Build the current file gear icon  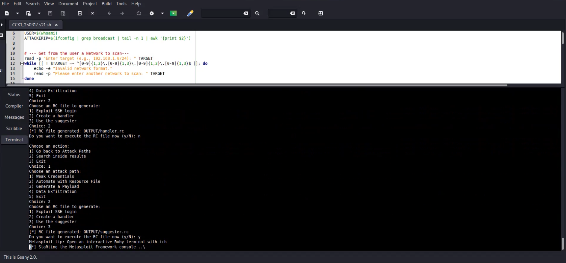click(152, 13)
